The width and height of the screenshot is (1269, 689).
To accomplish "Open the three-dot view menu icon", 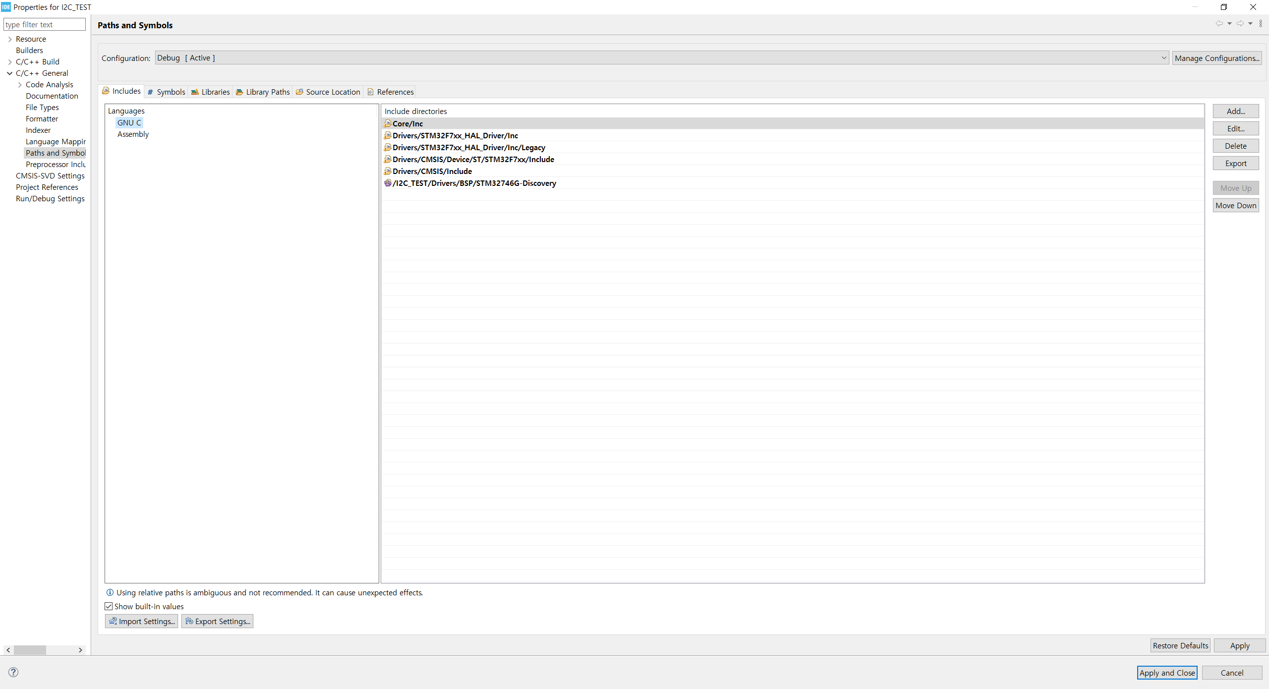I will point(1261,23).
